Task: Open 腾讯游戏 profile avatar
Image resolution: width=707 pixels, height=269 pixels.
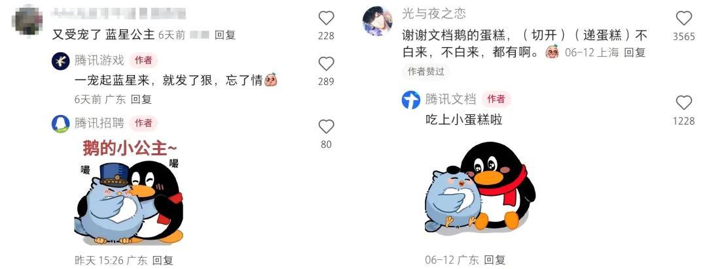Action: click(61, 61)
